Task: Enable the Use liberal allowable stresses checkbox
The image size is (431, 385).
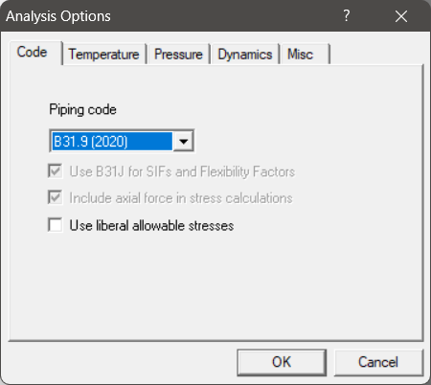Action: pos(56,225)
